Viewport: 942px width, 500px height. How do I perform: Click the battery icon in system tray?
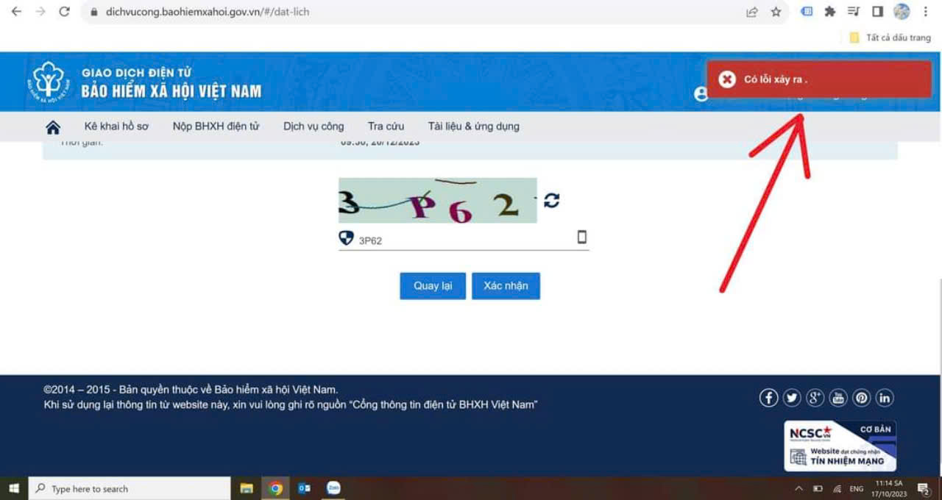[x=818, y=489]
